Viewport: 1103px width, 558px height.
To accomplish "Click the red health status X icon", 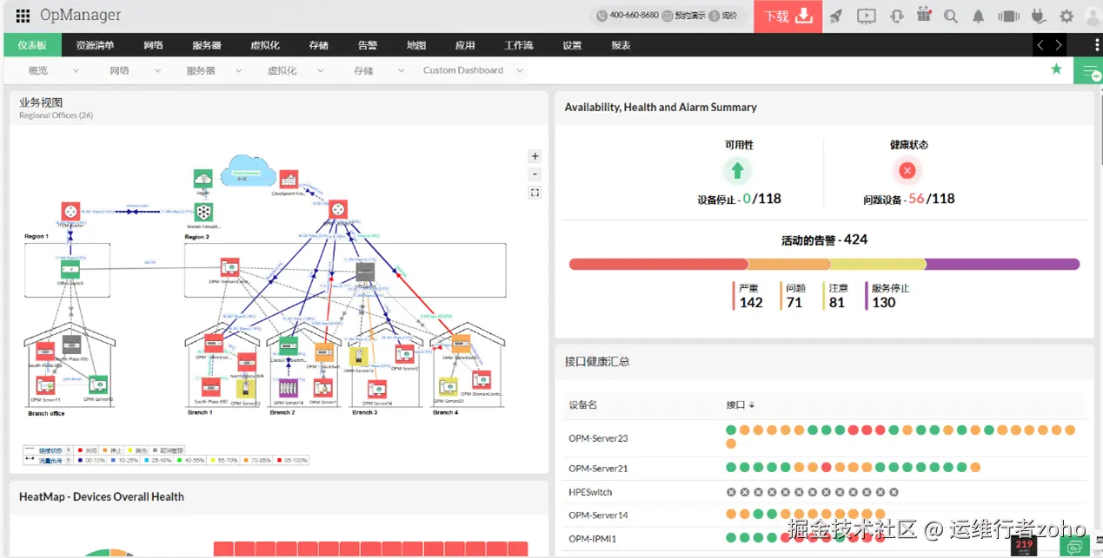I will 907,170.
